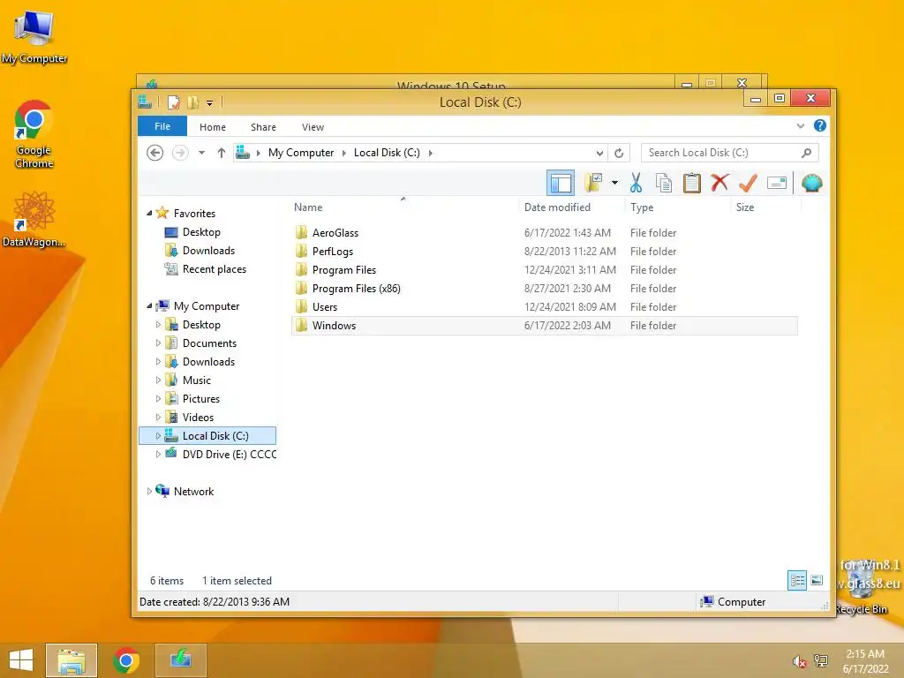Click the network tray icon
This screenshot has height=678, width=904.
point(820,661)
